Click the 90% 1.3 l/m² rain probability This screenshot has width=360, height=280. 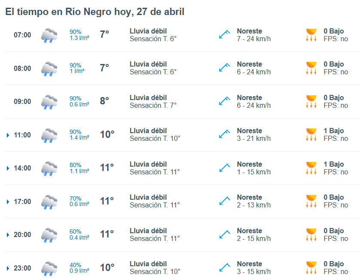click(x=79, y=35)
